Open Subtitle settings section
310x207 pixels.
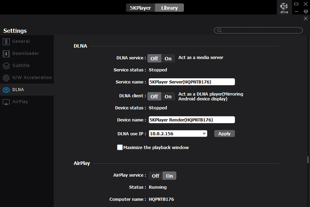coord(27,66)
